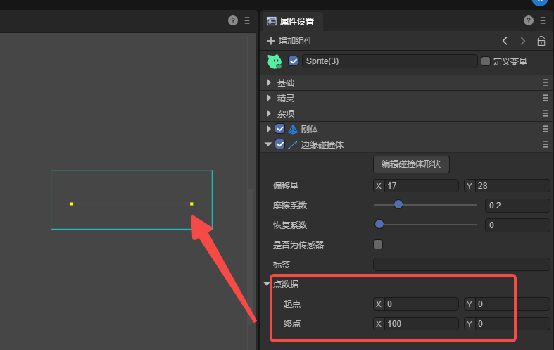Go forward with the right arrow icon
Viewport: 554px width, 350px height.
(x=522, y=41)
